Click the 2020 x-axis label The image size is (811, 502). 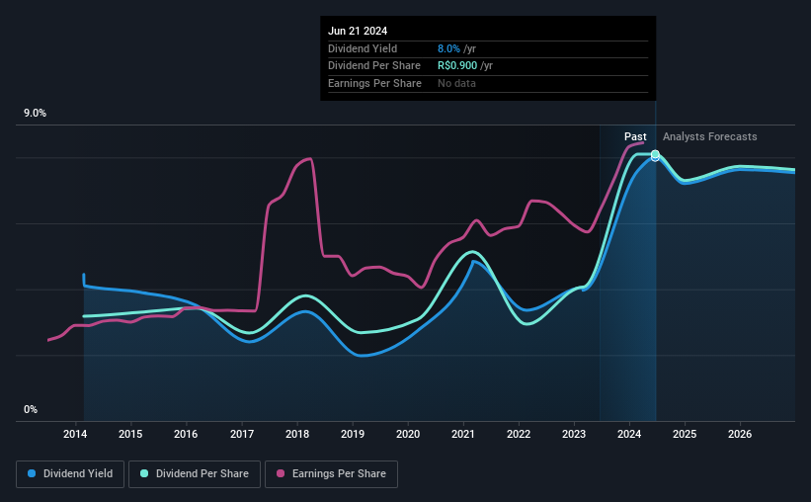click(x=408, y=434)
